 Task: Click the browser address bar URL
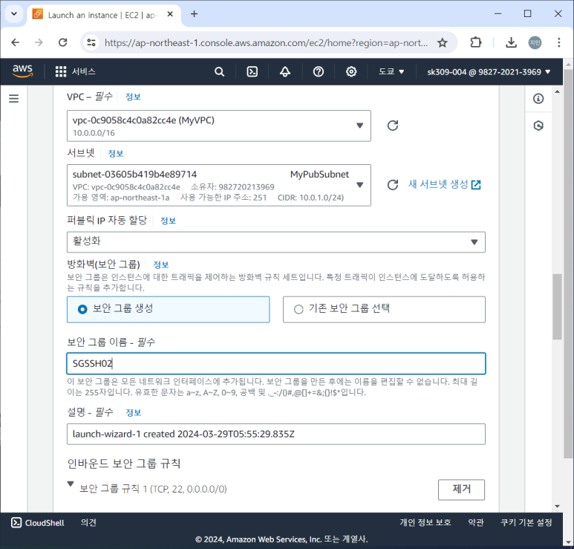tap(266, 43)
